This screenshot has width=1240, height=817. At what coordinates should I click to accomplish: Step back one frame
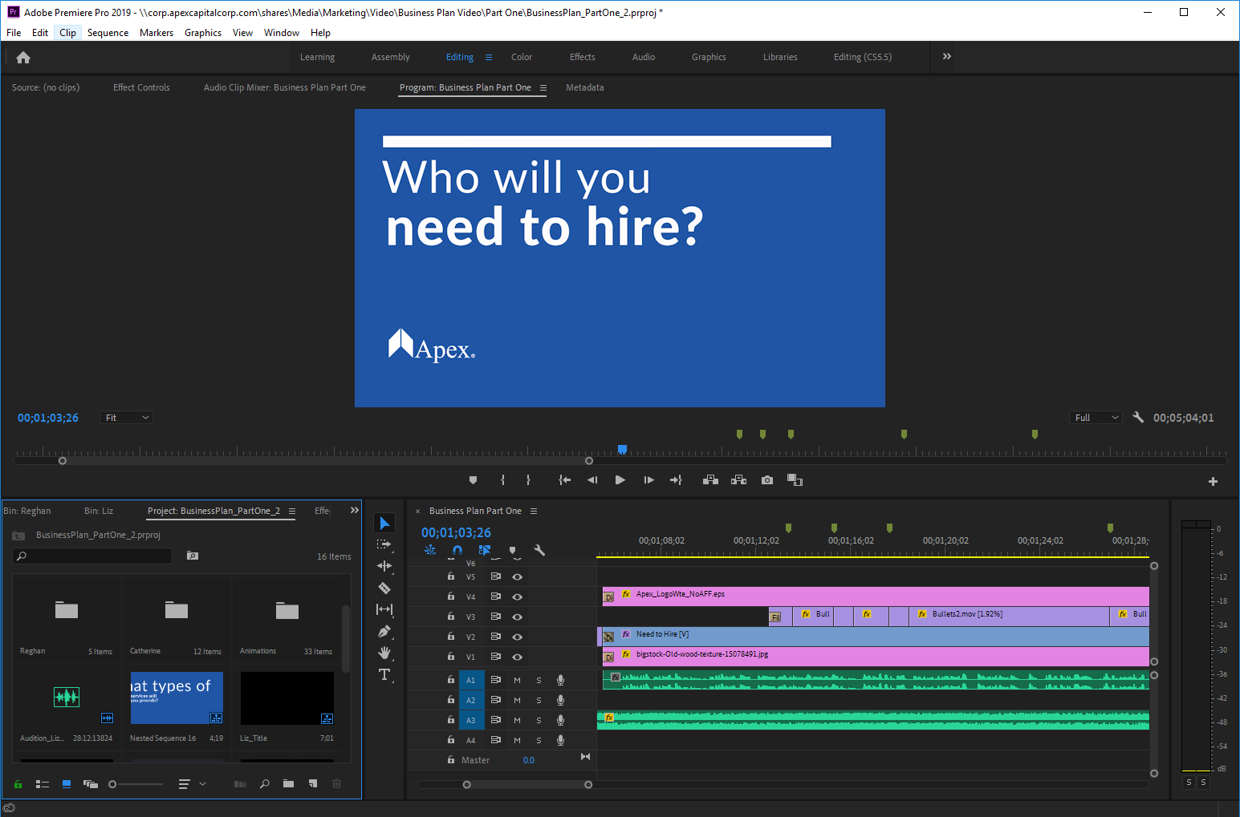[x=592, y=480]
